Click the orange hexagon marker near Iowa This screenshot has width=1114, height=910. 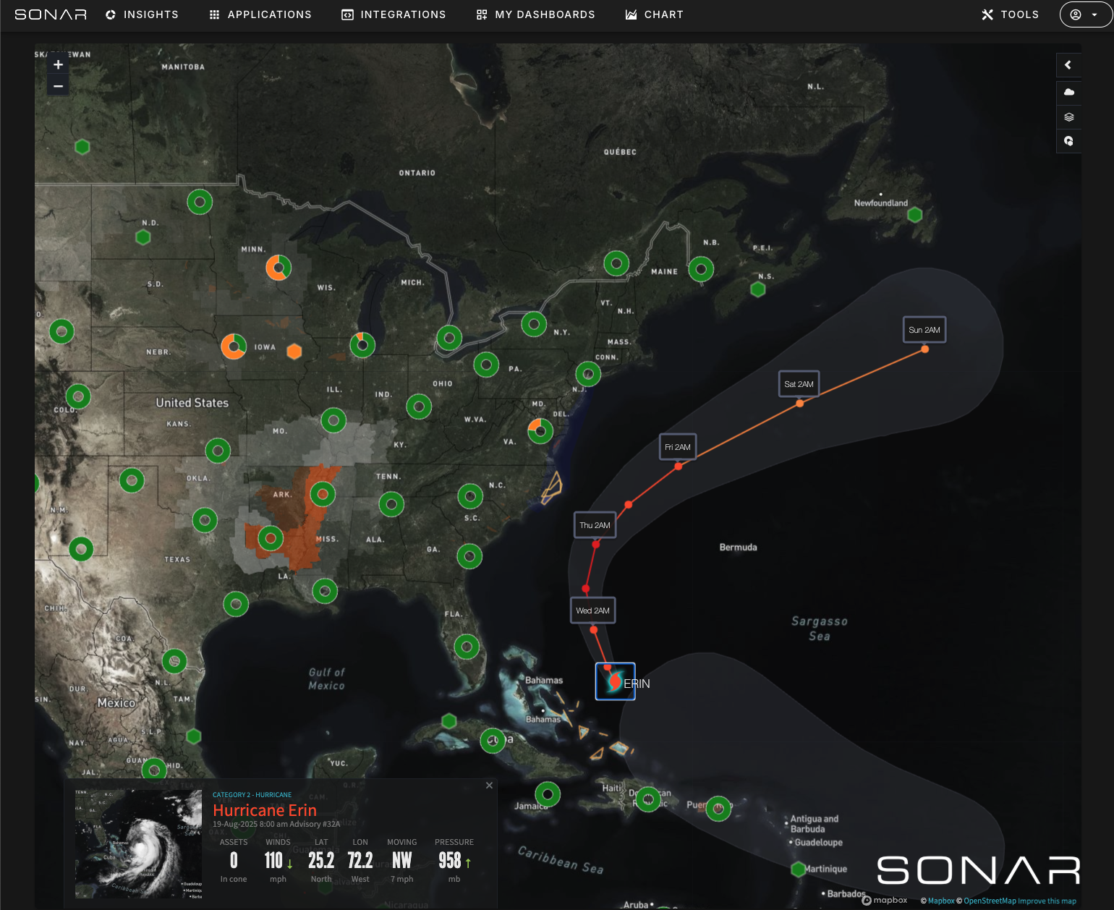[x=294, y=352]
